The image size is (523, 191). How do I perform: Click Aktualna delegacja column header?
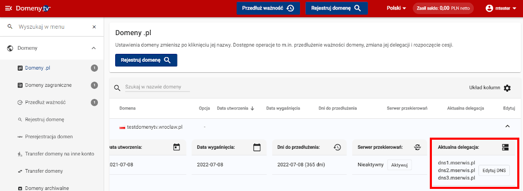click(x=465, y=108)
